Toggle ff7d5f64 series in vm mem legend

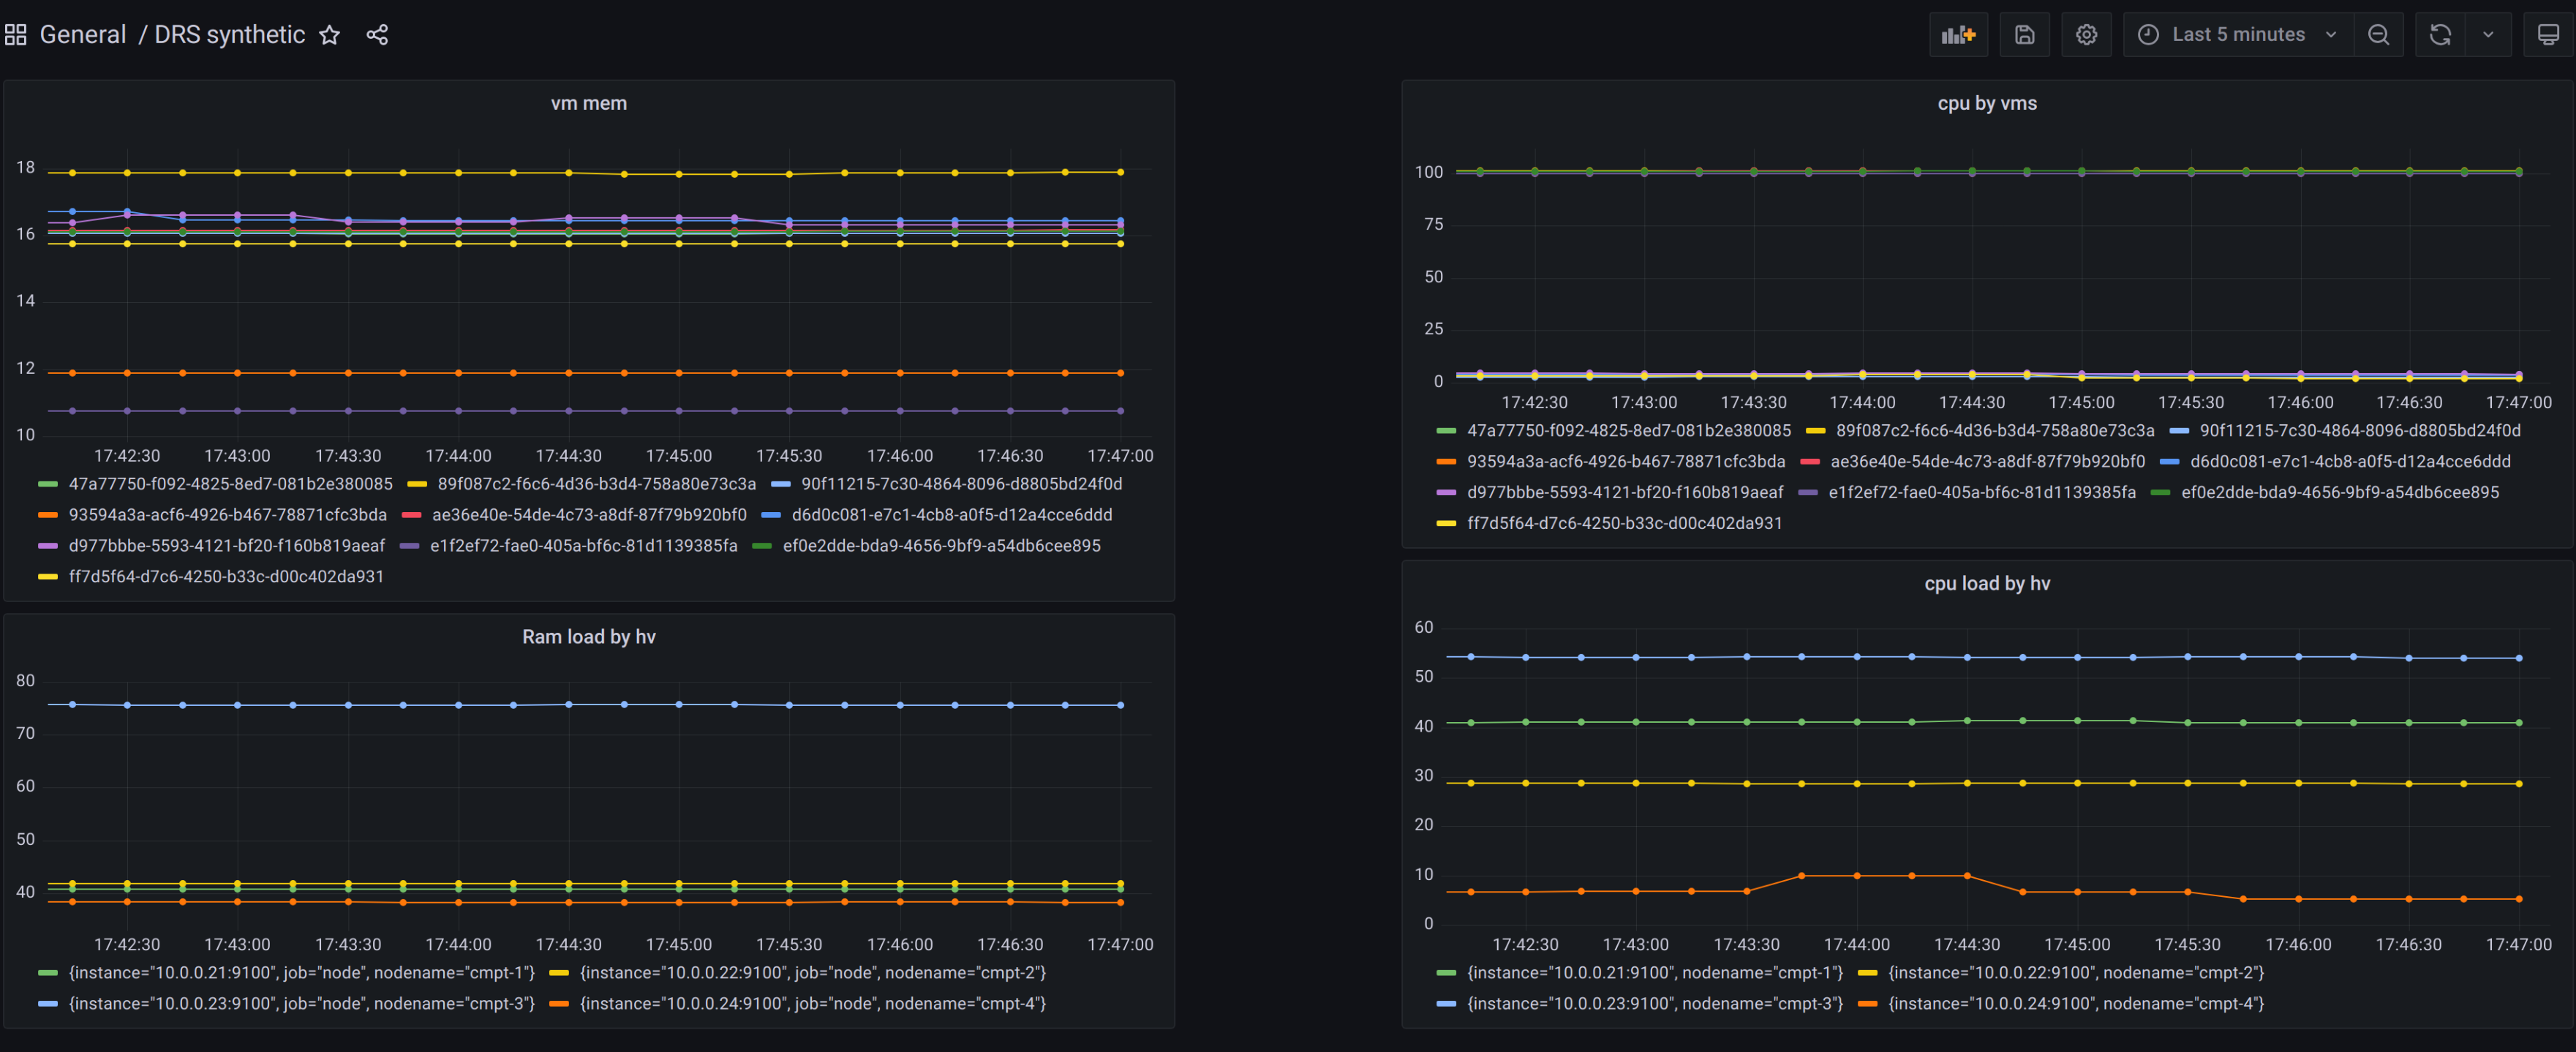(x=226, y=576)
